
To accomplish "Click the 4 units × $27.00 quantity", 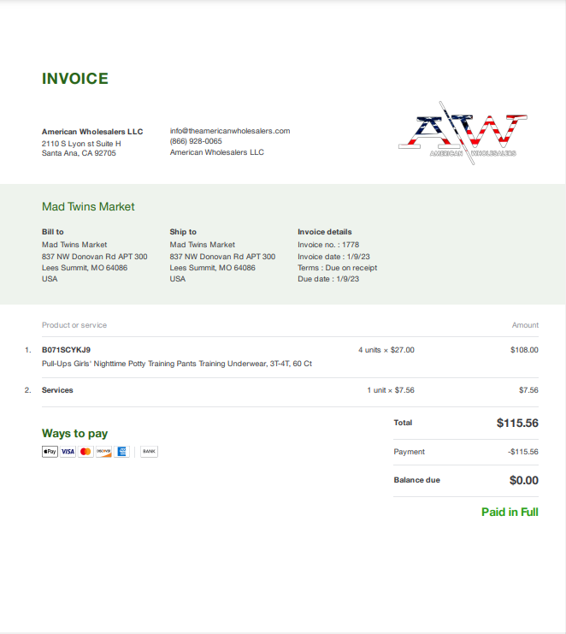I will [x=386, y=350].
